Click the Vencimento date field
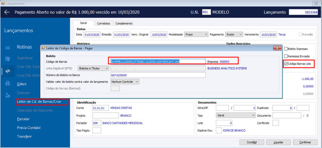The height and width of the screenshot is (148, 322). (268, 35)
